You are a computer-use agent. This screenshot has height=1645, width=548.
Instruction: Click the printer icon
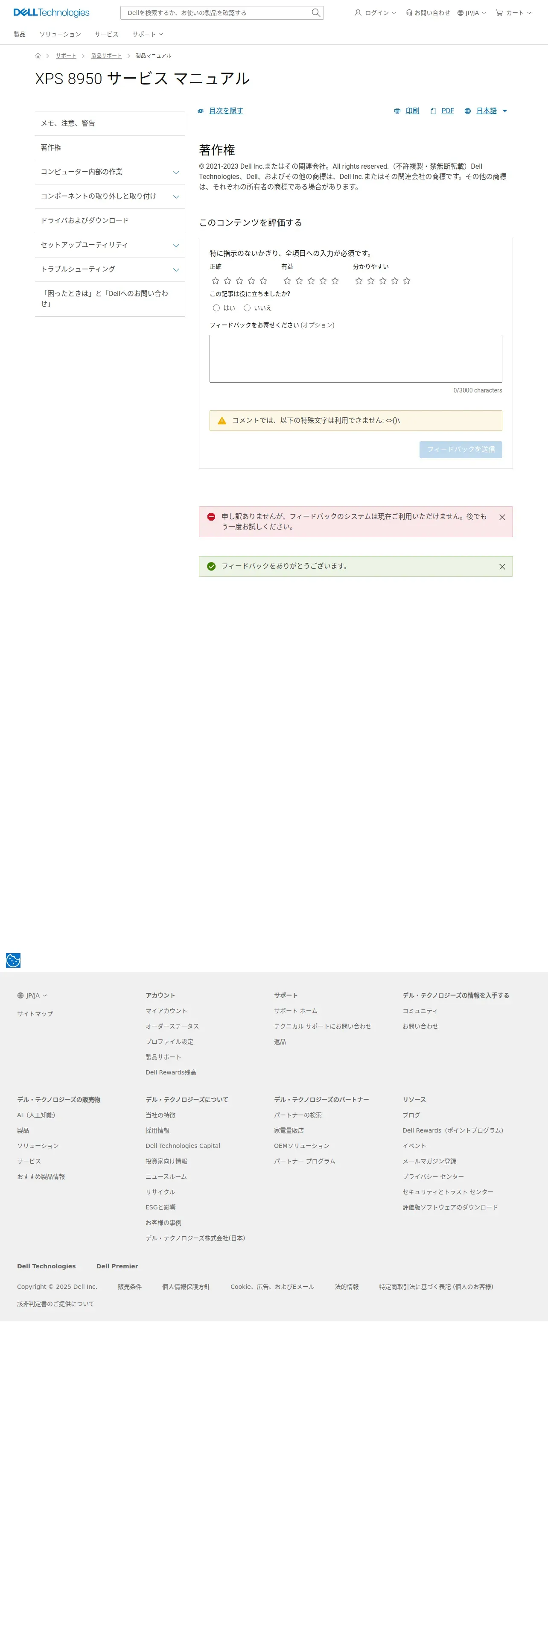(397, 111)
